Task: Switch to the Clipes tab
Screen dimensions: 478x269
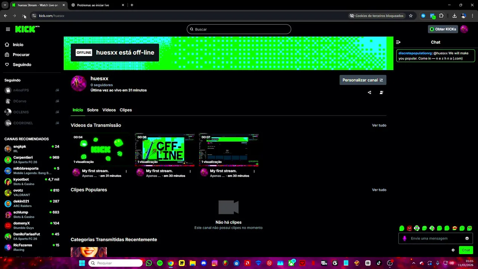Action: [x=125, y=110]
